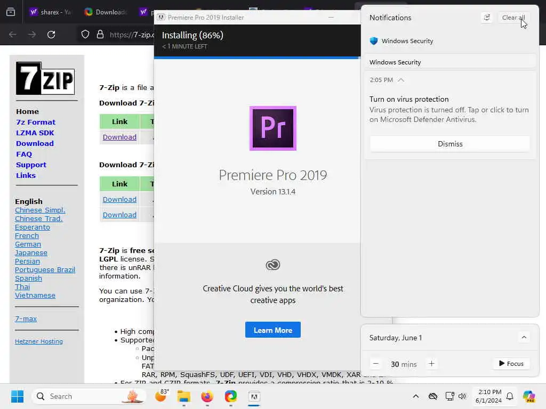Click the shield tracking protection icon
The width and height of the screenshot is (546, 409).
(x=85, y=35)
